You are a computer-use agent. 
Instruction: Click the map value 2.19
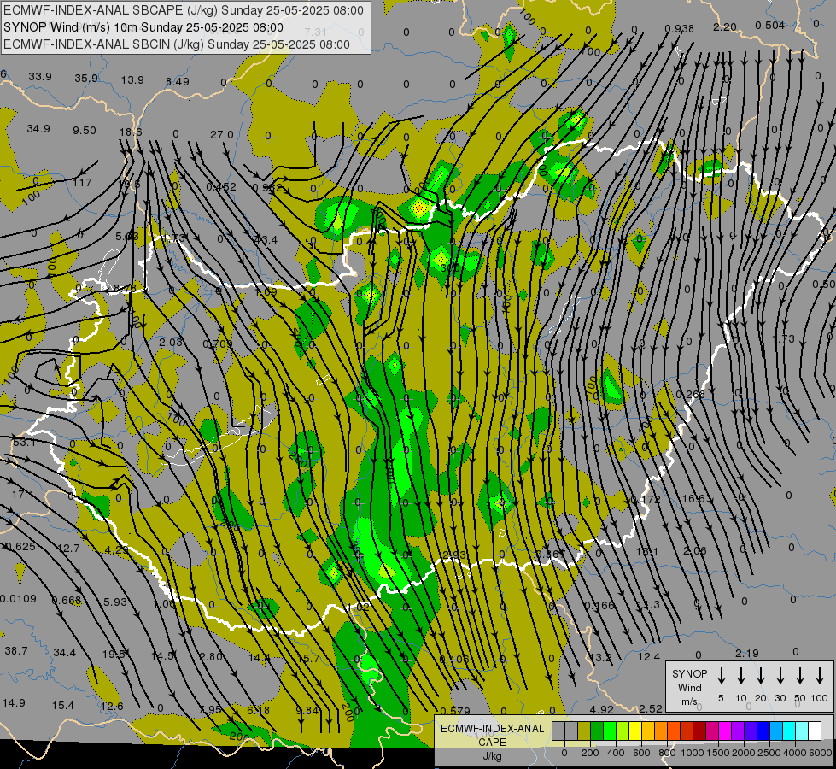[747, 653]
